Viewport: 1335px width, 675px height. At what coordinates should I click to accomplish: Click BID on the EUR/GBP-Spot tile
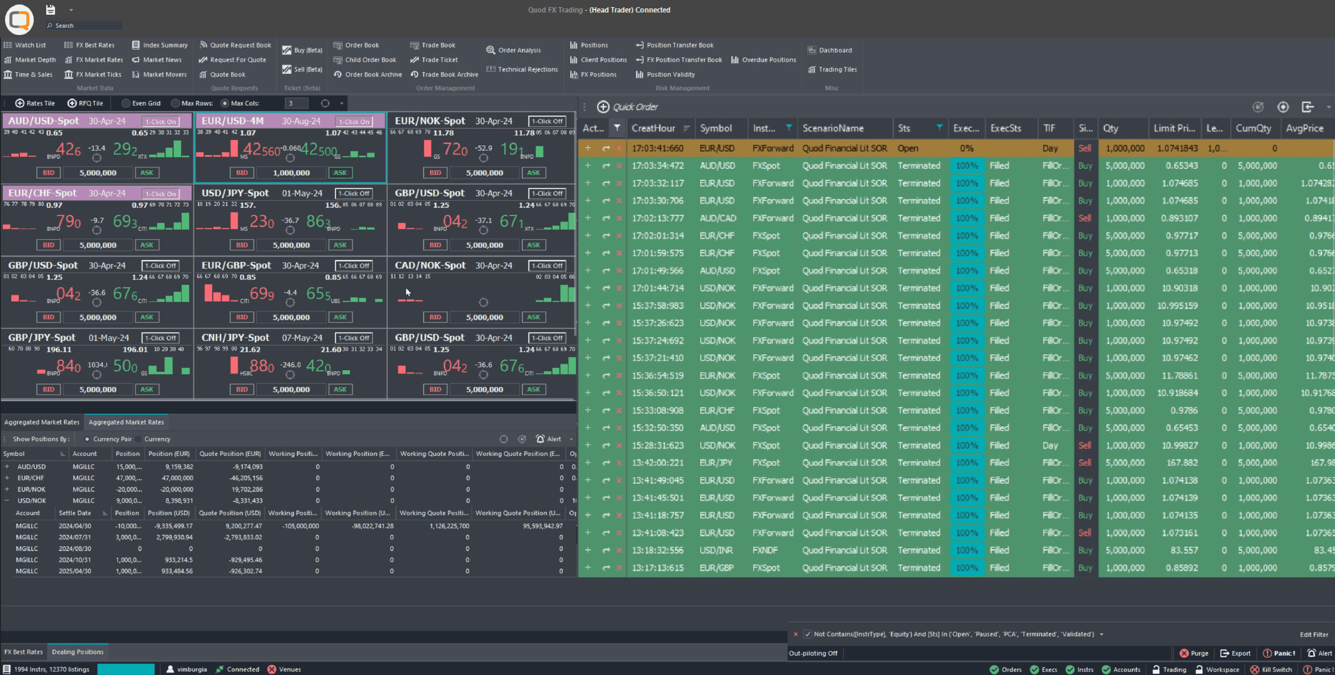point(242,317)
